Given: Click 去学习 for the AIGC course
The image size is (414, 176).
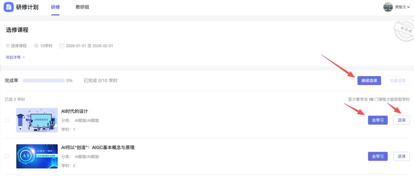Looking at the screenshot, I should point(378,156).
